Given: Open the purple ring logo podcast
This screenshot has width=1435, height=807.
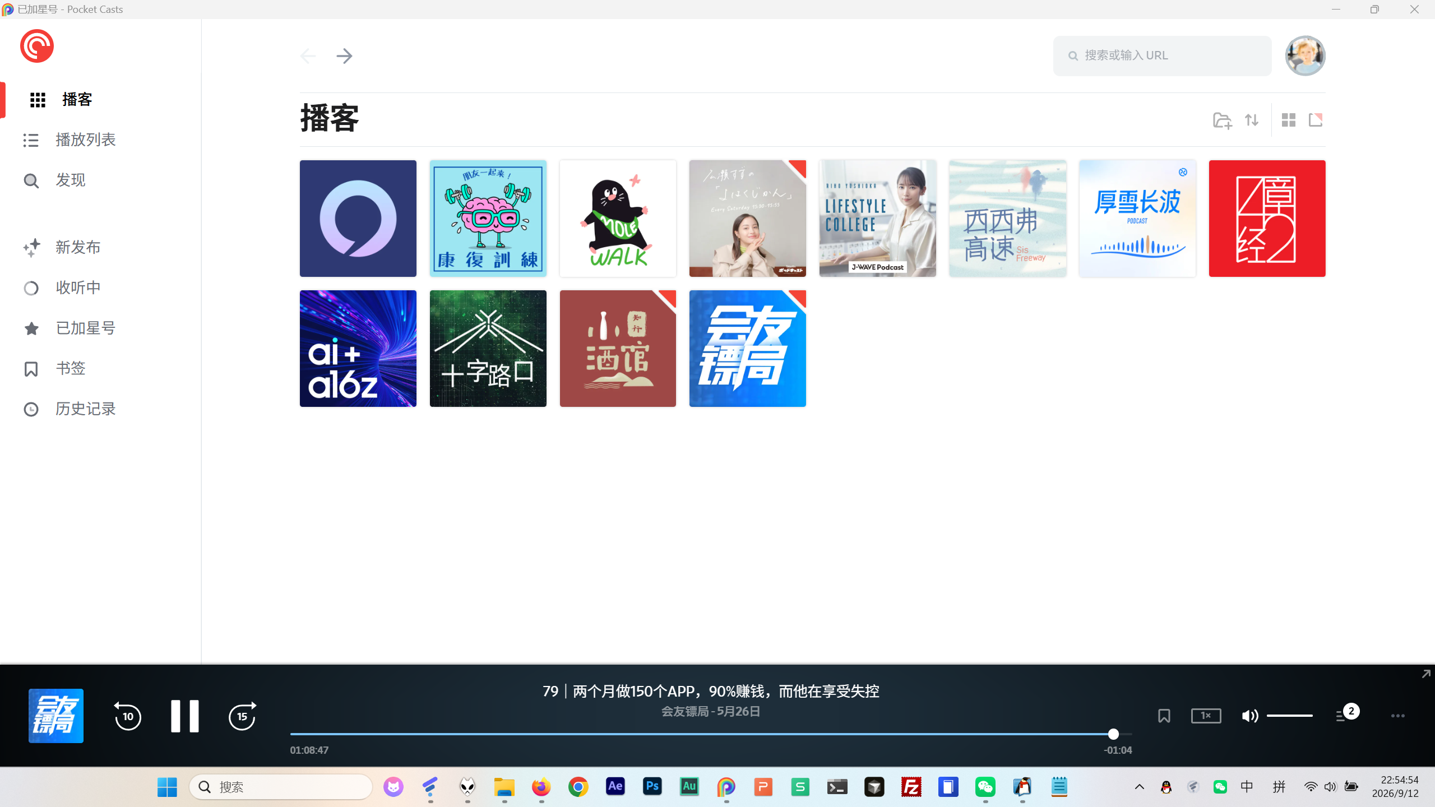Looking at the screenshot, I should [x=358, y=219].
